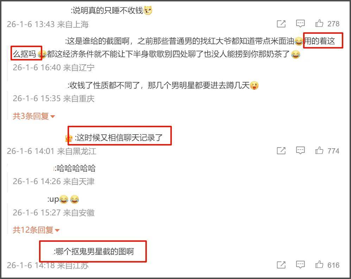Select comment 哪个抠鬼男星截的图啊
351x279 pixels.
point(95,252)
